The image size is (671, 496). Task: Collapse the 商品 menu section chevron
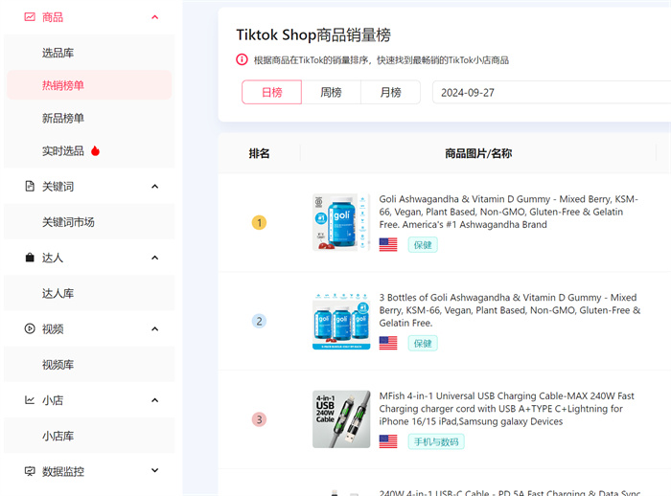click(155, 17)
